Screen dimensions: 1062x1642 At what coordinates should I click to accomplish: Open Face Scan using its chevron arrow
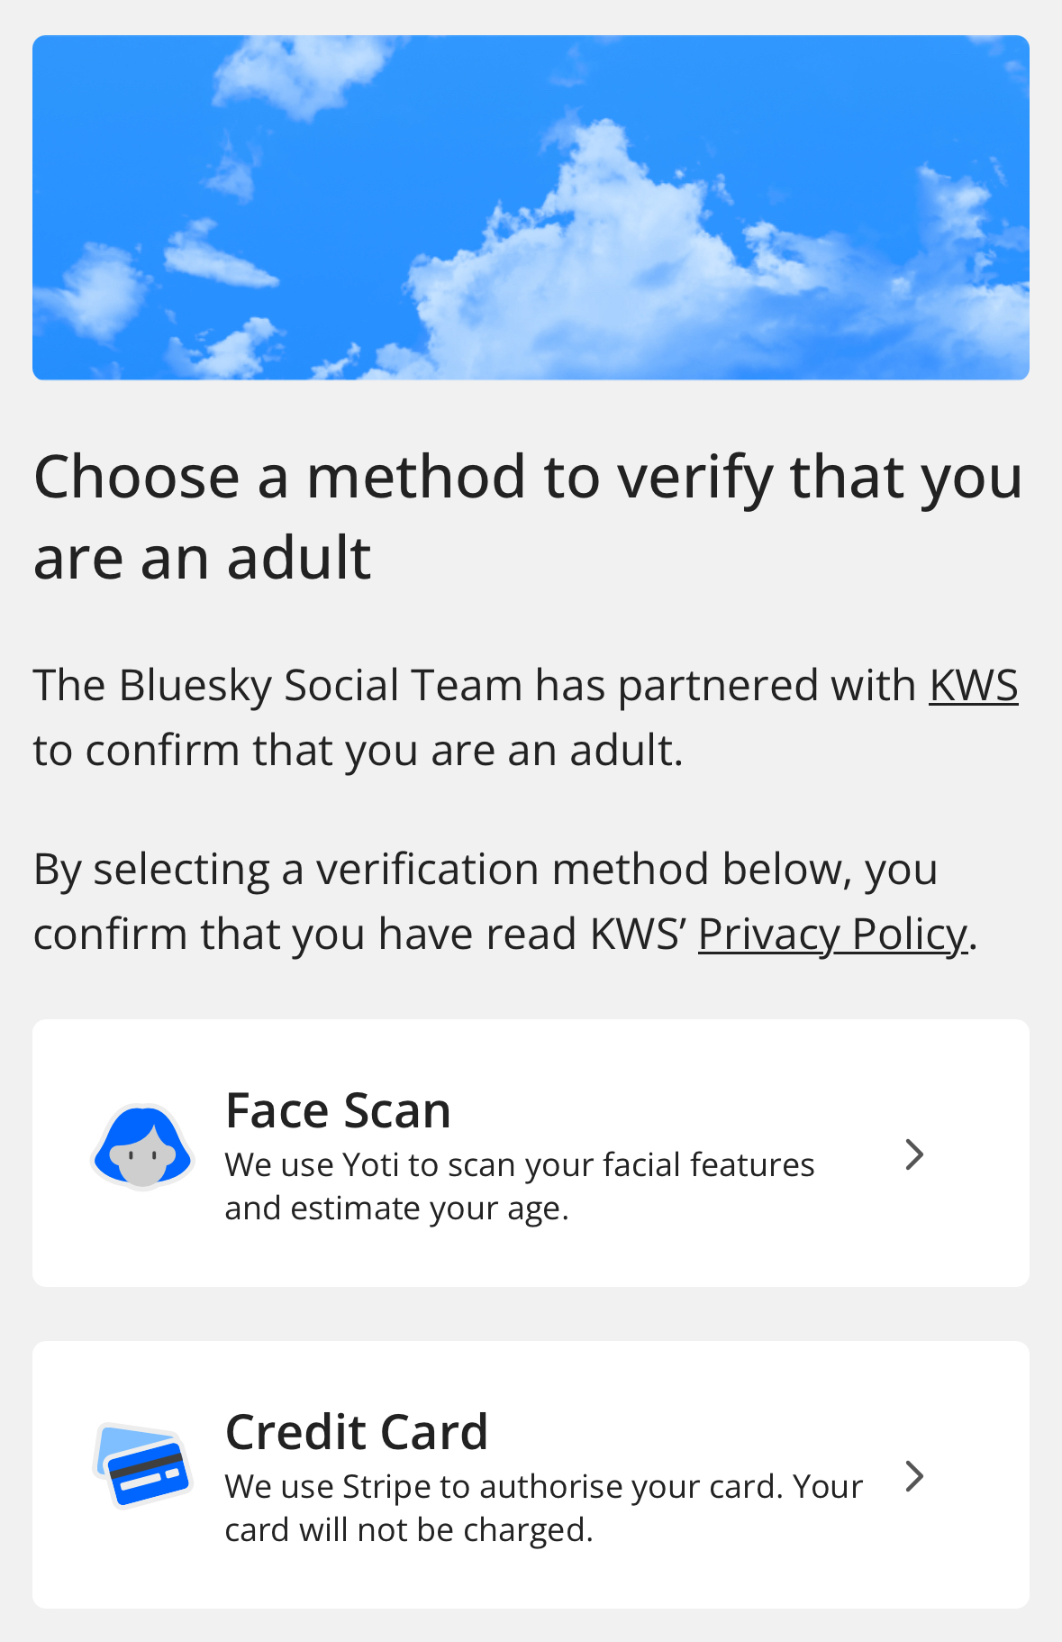coord(913,1154)
